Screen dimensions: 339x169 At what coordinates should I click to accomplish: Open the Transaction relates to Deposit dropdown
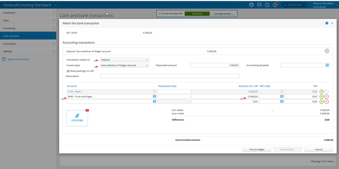pyautogui.click(x=125, y=60)
